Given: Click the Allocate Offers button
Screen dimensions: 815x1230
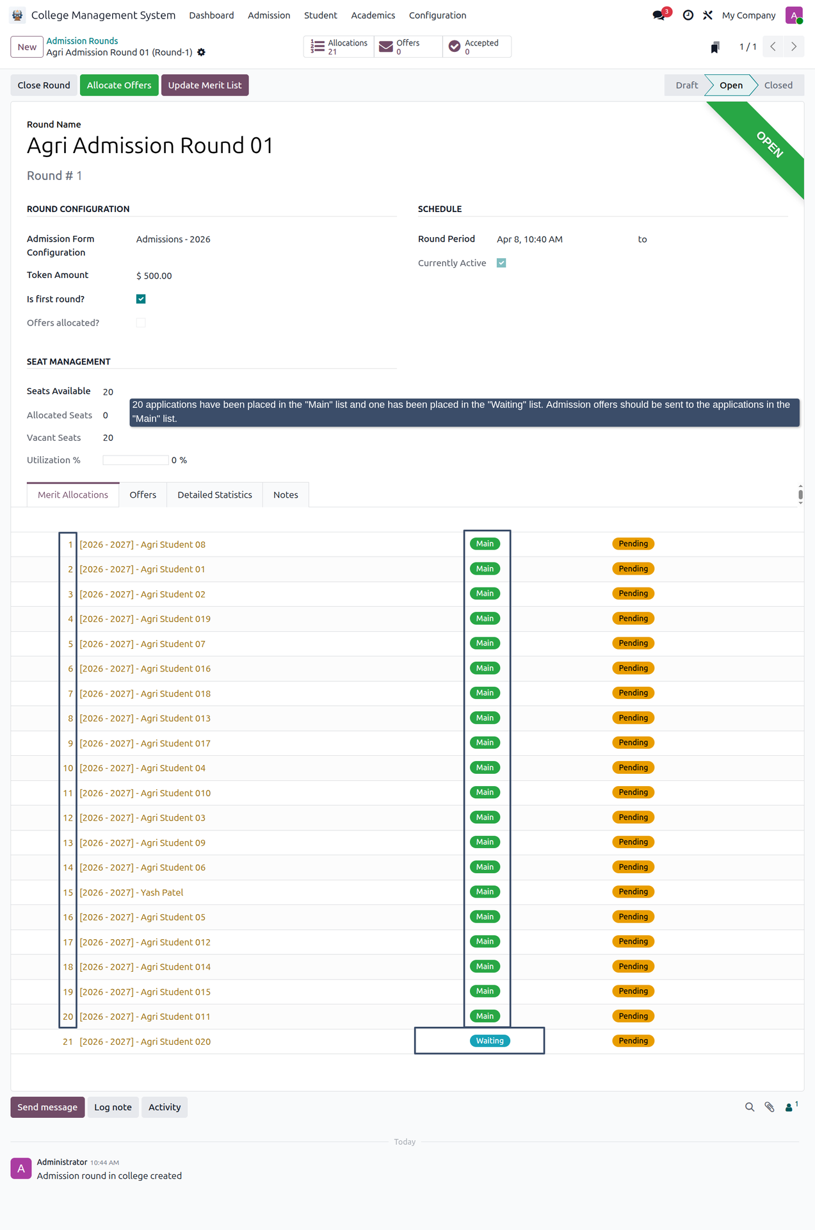Looking at the screenshot, I should 119,85.
